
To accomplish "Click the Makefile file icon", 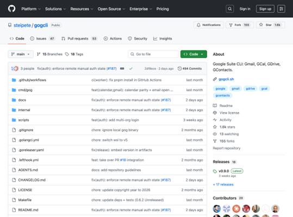I will (14, 200).
